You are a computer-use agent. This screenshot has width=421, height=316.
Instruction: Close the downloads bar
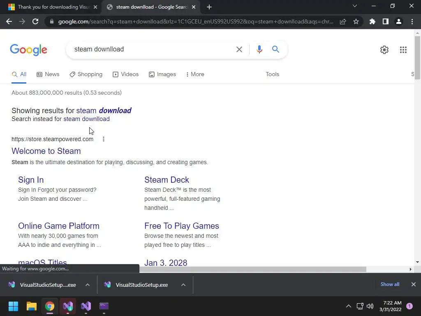(414, 284)
